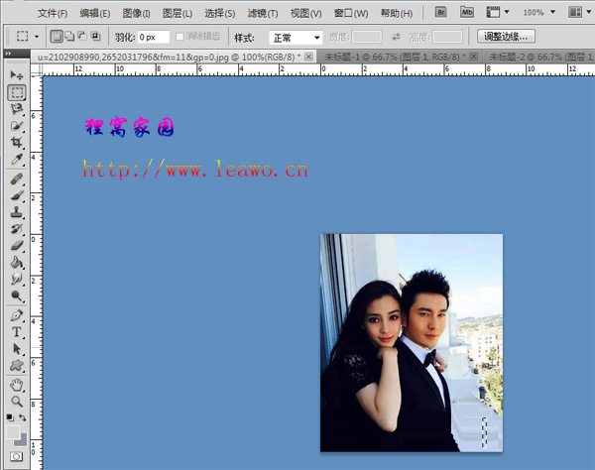The height and width of the screenshot is (470, 595).
Task: Choose Subtract from Selection mode
Action: (x=82, y=36)
